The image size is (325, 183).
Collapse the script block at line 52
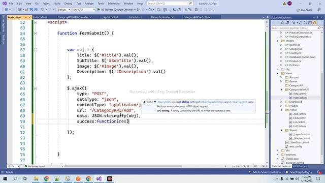tap(36, 22)
